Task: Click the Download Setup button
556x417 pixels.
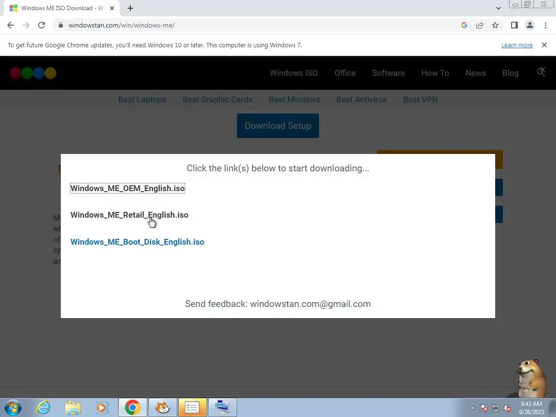Action: tap(278, 126)
